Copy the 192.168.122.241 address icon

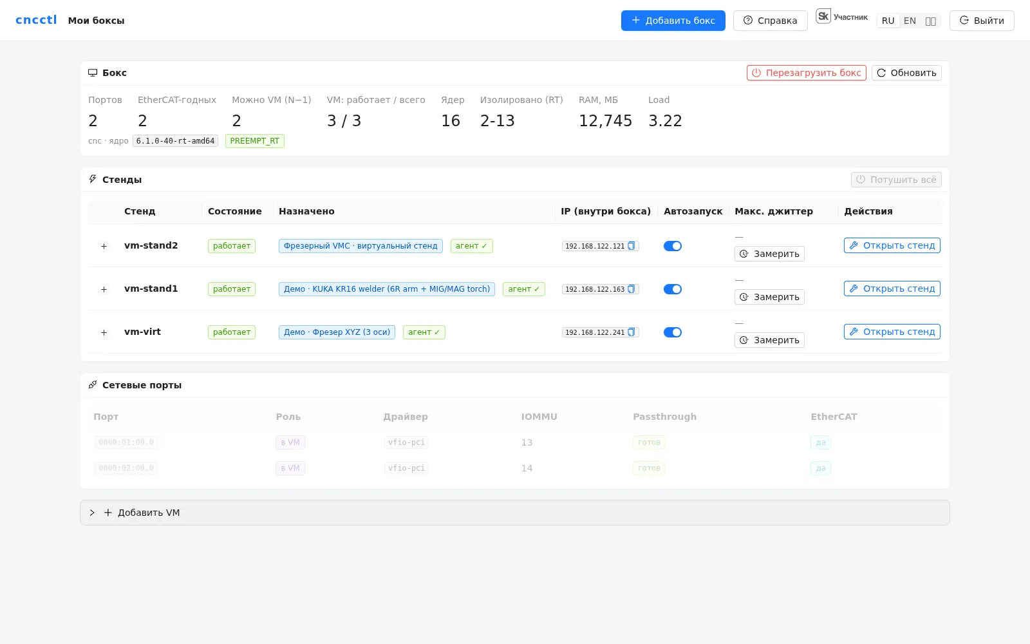pos(632,332)
